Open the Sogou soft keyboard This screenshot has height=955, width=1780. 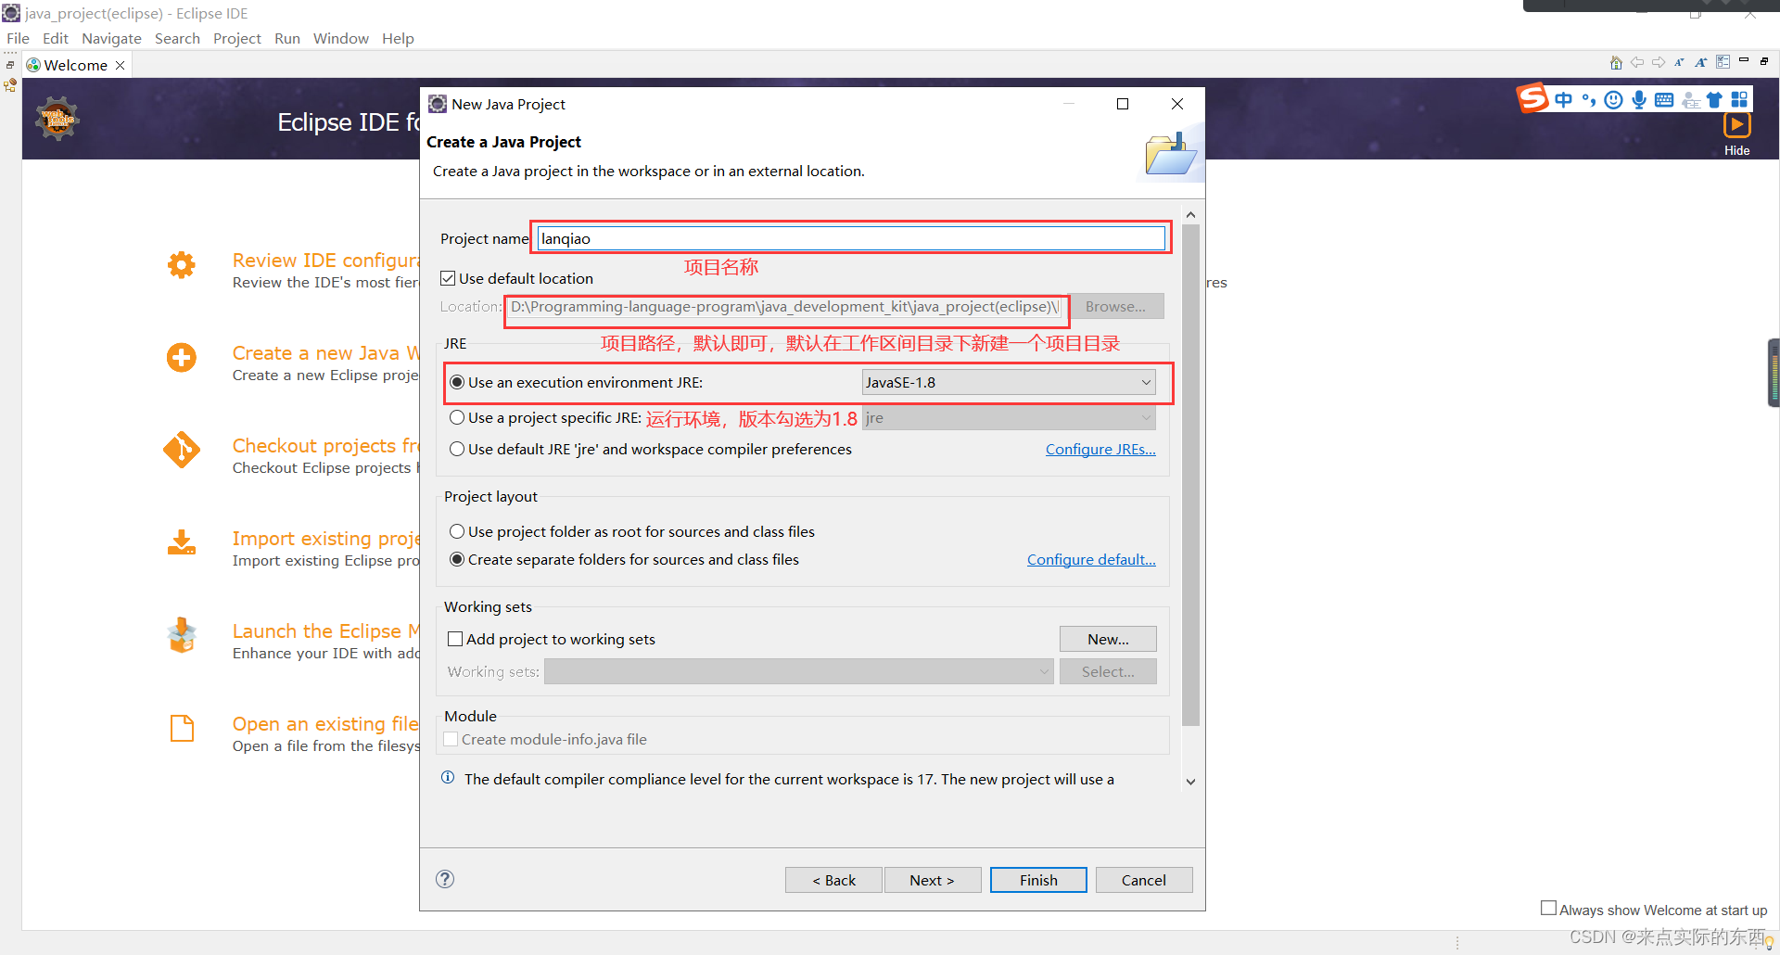(x=1665, y=99)
